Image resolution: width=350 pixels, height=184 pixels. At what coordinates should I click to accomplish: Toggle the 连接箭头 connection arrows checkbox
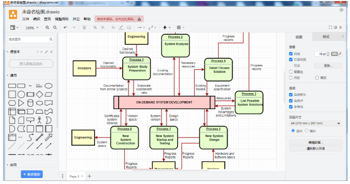click(291, 95)
